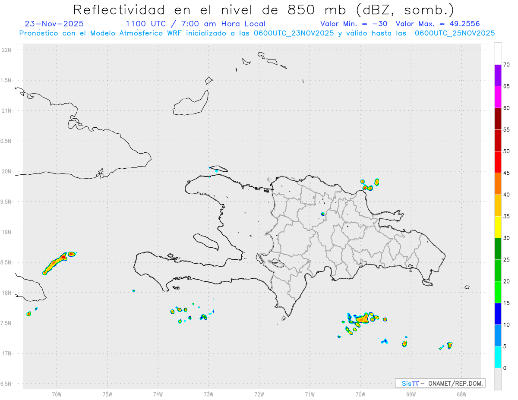Click the '74W' longitude axis label
Viewport: 518px width, 400px height.
click(158, 394)
